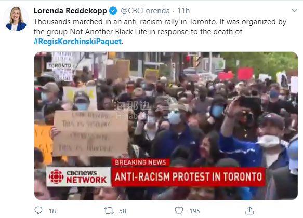Click the blue verified badge
The width and height of the screenshot is (303, 218).
113,11
